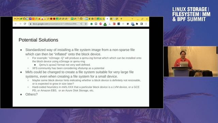Restore down the browser window
The image size is (218, 123).
click(x=142, y=19)
